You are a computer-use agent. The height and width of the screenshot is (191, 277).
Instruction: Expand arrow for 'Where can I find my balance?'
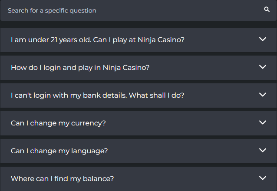tap(263, 178)
